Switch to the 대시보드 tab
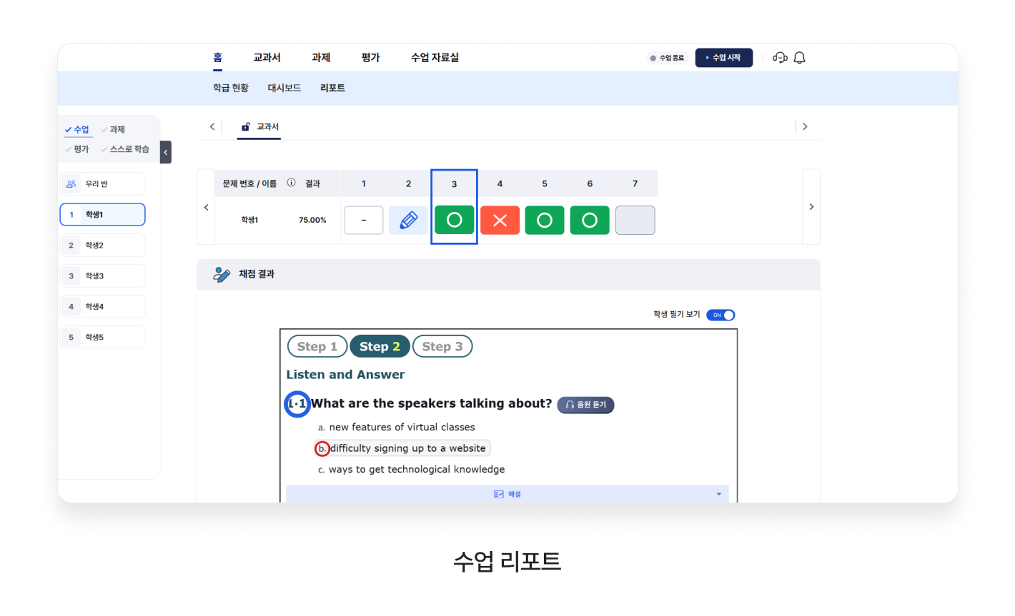Viewport: 1015px width, 616px height. 284,88
